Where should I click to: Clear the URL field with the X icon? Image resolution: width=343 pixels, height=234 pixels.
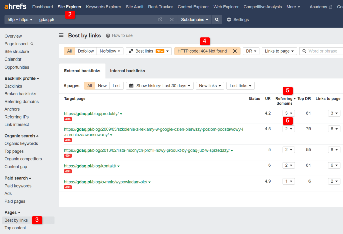[171, 20]
